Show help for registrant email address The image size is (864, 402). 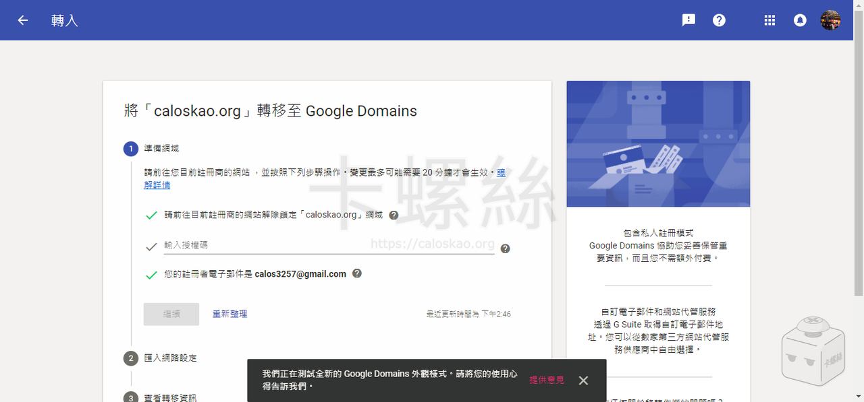coord(357,273)
